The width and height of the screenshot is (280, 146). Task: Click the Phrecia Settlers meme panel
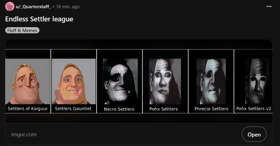(211, 81)
